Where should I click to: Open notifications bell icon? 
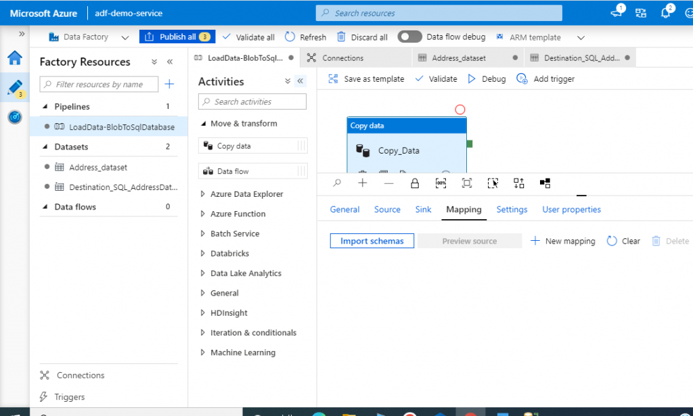pos(666,13)
